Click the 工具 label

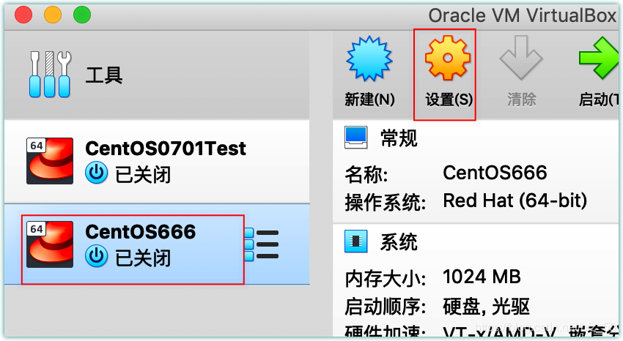(x=104, y=75)
